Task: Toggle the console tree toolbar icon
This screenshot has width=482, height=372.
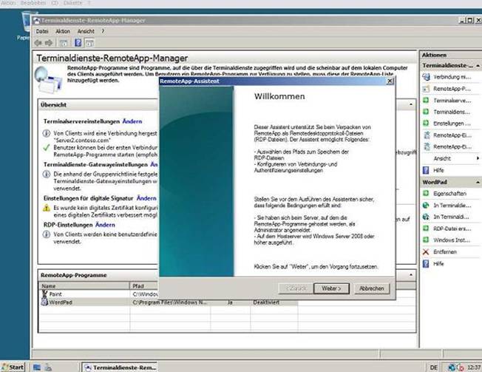Action: 64,43
